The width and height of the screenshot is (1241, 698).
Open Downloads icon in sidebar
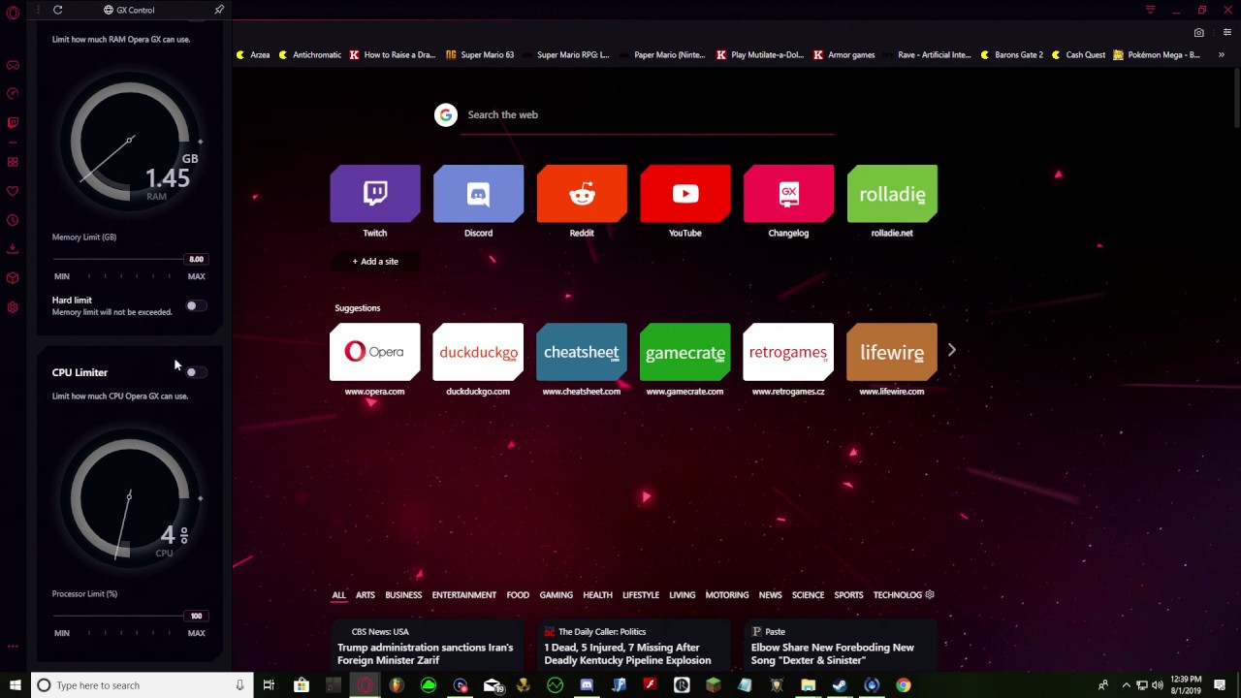pos(13,249)
